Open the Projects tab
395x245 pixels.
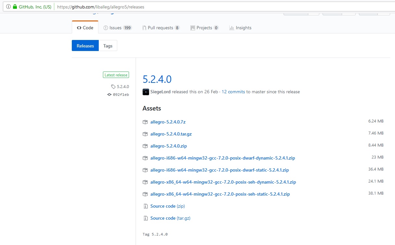point(204,28)
